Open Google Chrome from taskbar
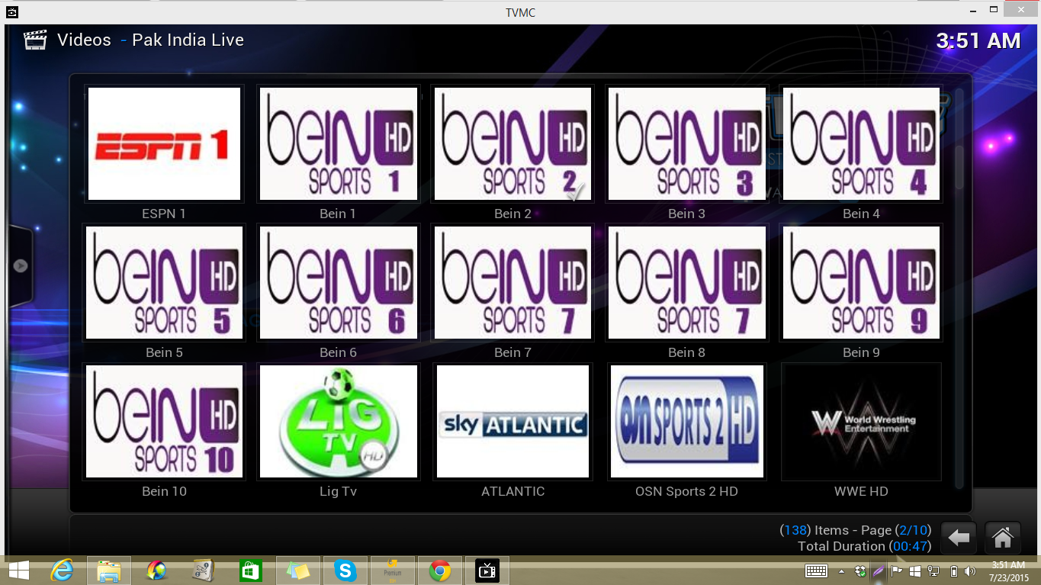The height and width of the screenshot is (585, 1041). coord(439,571)
